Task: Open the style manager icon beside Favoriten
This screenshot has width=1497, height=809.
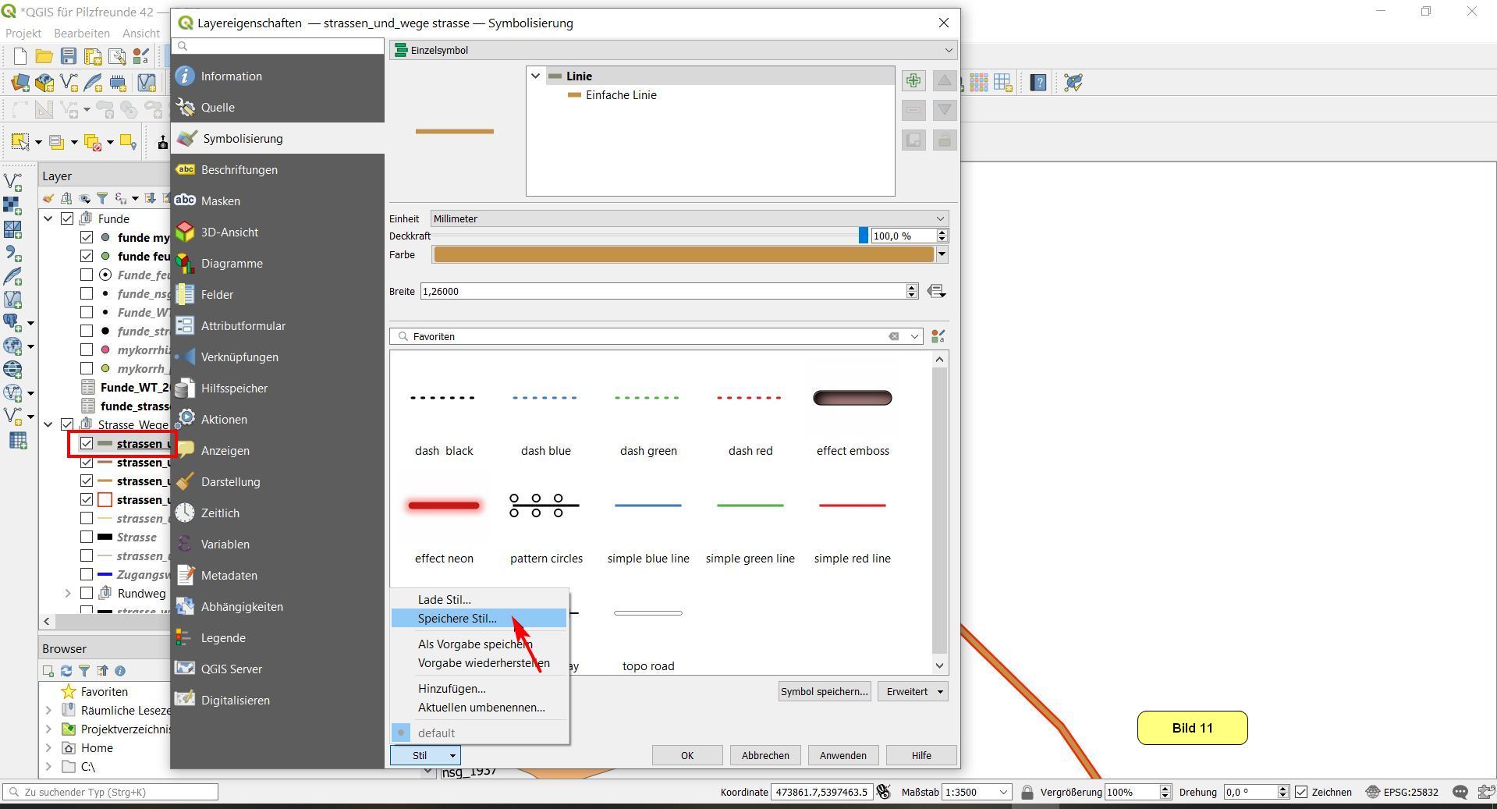Action: point(938,336)
